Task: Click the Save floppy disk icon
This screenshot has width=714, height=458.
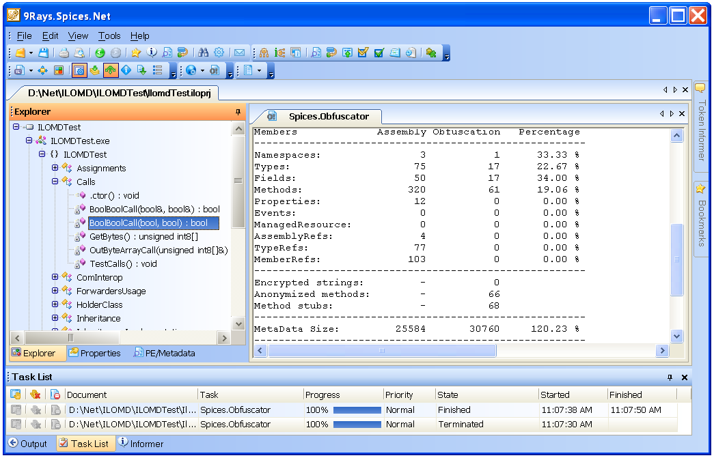Action: [44, 53]
